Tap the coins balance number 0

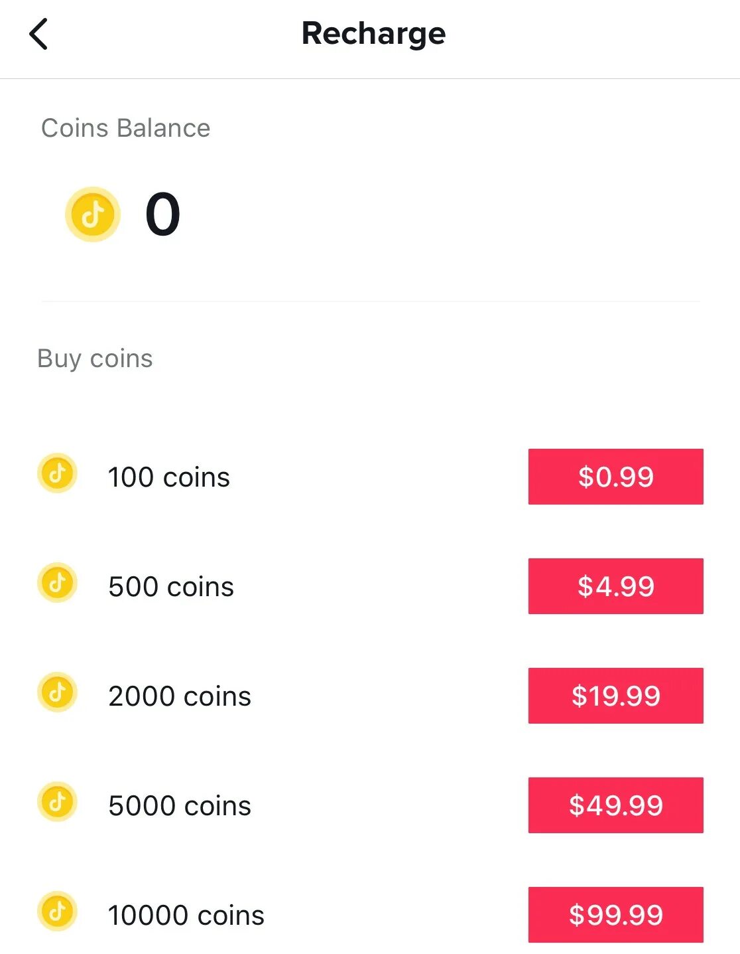[x=162, y=214]
